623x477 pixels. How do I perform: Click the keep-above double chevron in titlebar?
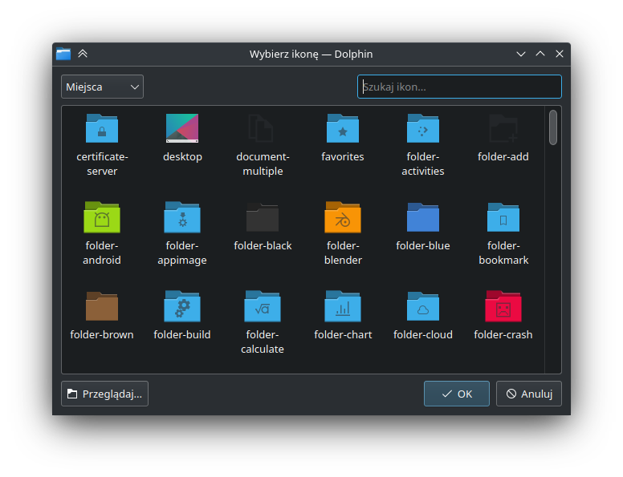click(83, 54)
